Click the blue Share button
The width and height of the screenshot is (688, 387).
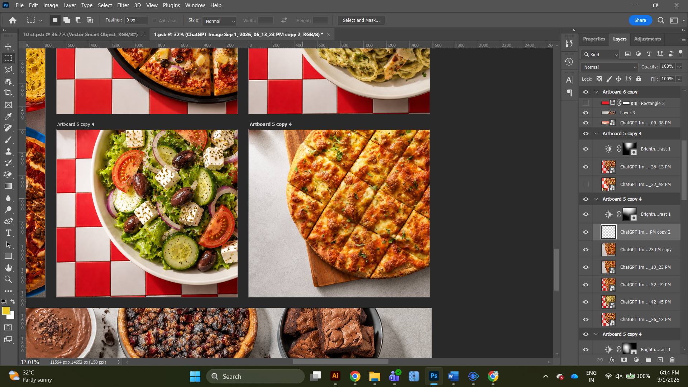pos(640,20)
